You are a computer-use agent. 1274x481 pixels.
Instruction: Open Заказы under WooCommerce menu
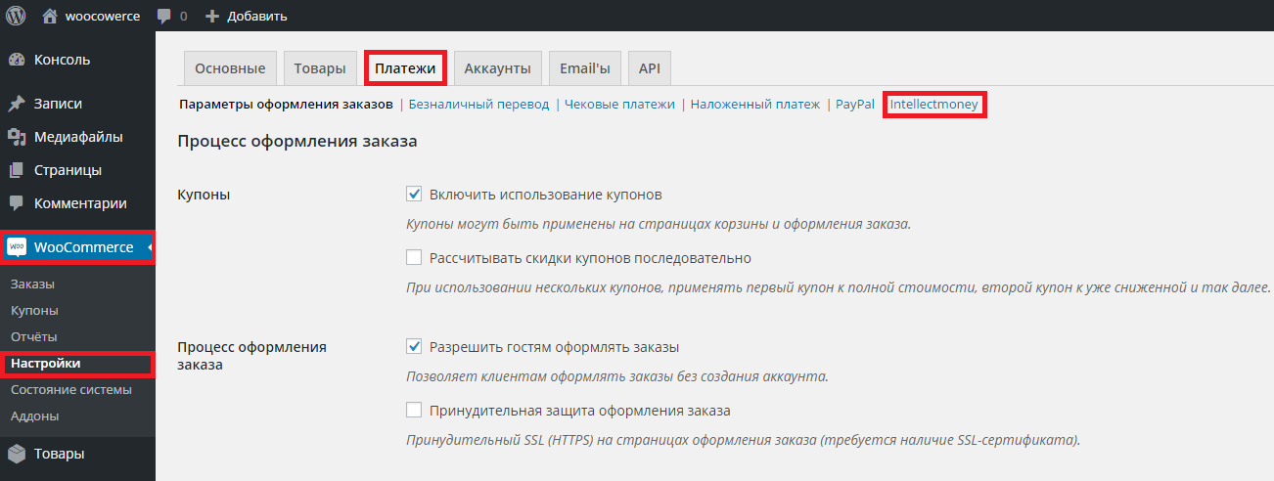click(32, 284)
